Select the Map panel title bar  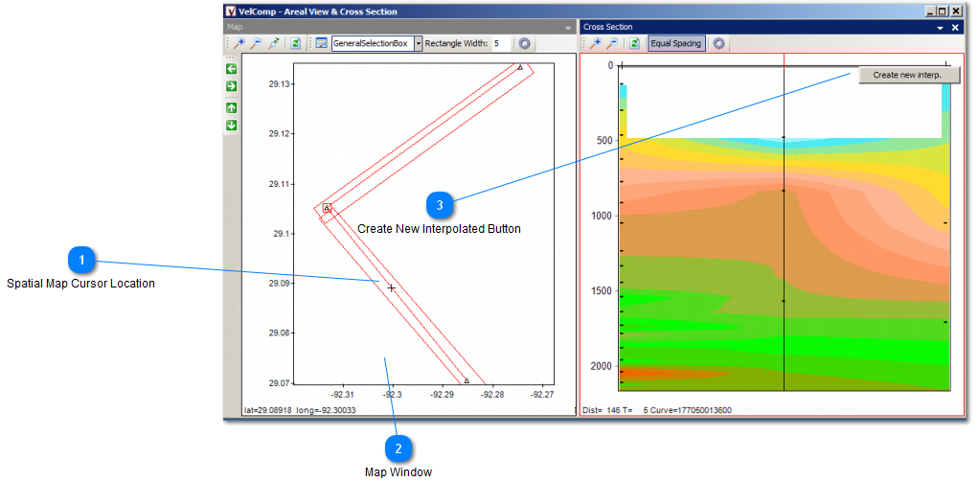tap(399, 28)
